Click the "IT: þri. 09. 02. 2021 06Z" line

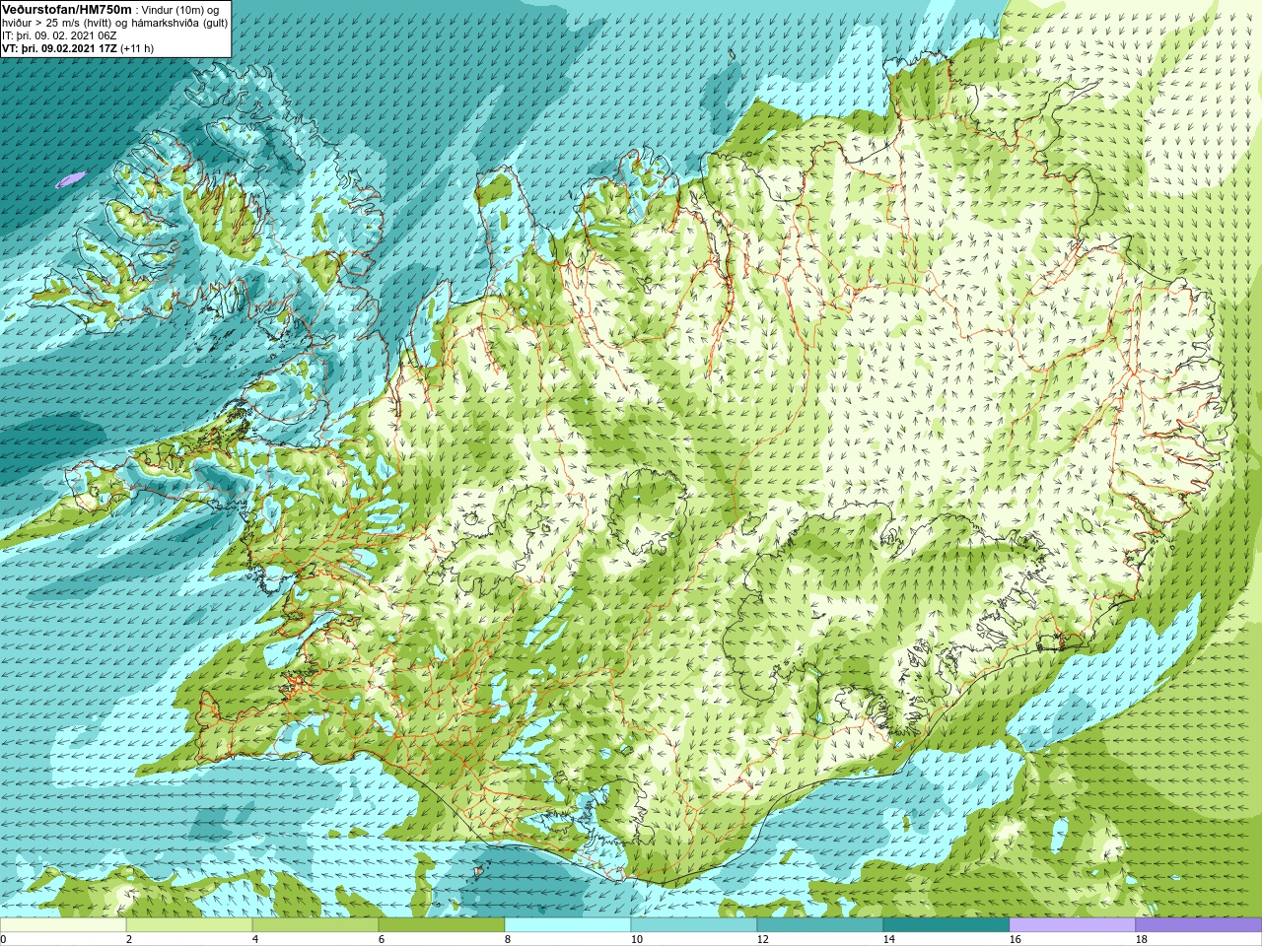coord(59,35)
